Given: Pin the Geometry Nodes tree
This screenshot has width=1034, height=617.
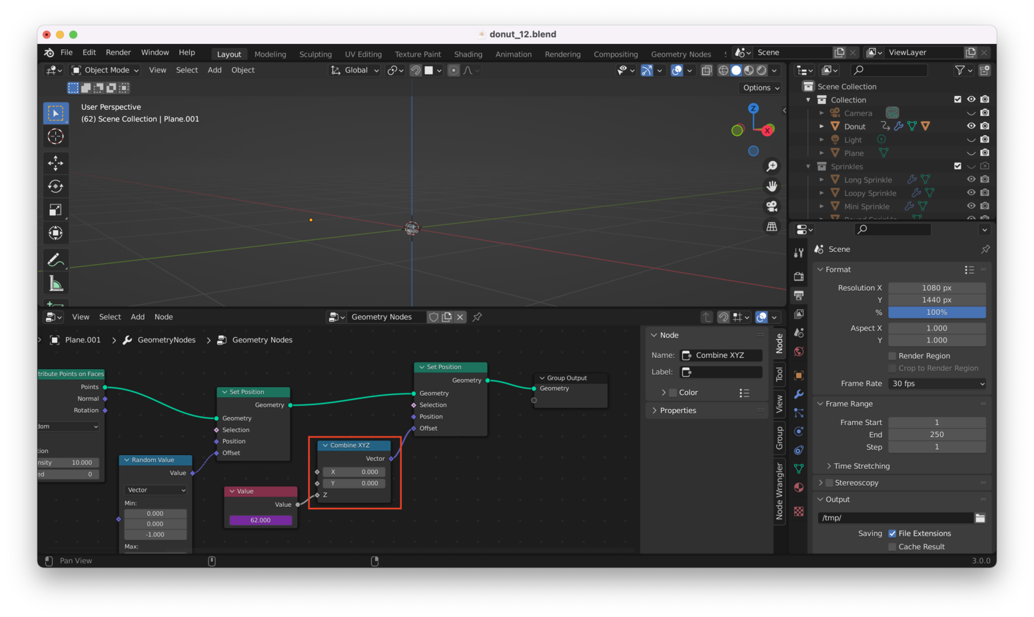Looking at the screenshot, I should 477,317.
